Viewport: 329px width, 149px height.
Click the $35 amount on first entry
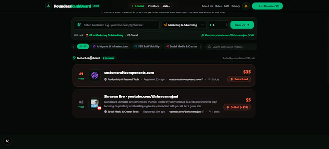click(x=247, y=72)
